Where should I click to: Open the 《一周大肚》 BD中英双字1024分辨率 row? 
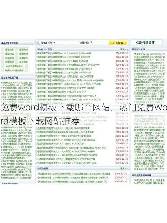pos(66,140)
